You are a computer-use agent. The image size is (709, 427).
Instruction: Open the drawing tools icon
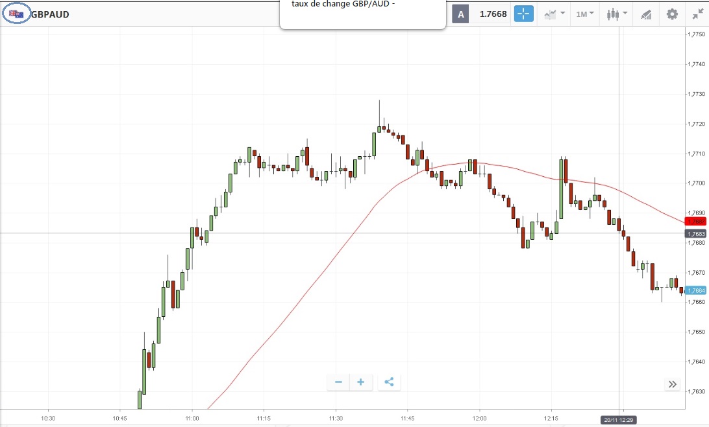coord(646,14)
